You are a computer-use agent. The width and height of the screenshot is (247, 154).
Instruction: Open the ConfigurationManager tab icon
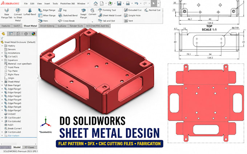click(19, 34)
